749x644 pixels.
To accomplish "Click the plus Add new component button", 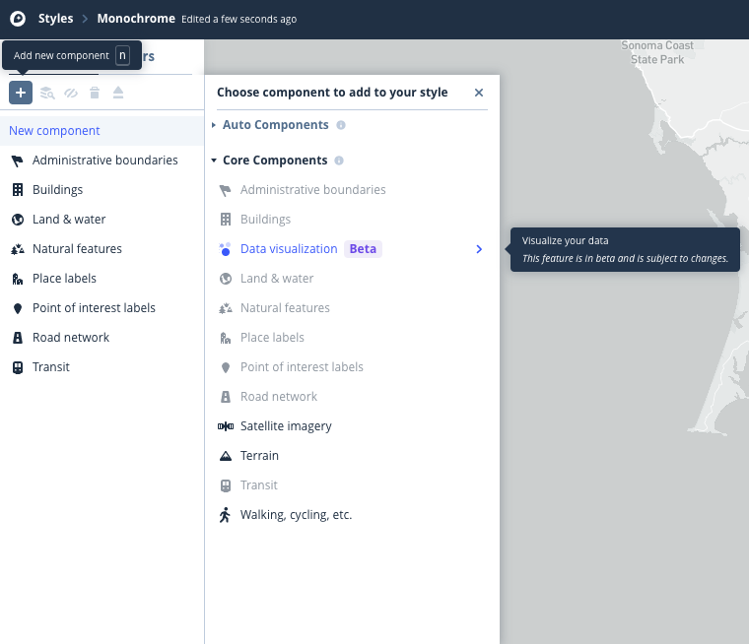I will pos(21,93).
